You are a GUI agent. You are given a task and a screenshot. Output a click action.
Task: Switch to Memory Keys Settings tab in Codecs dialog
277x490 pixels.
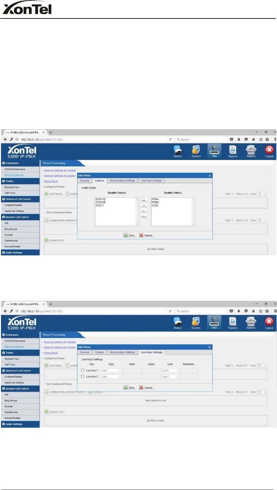coord(122,181)
